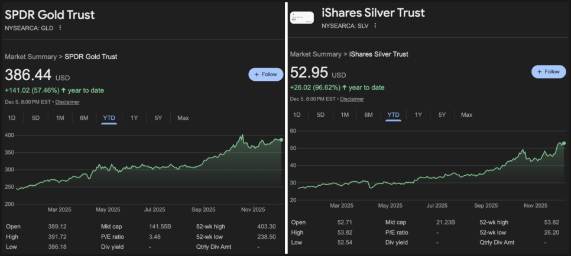Show the 5Y range on the silver chart

[x=442, y=115]
